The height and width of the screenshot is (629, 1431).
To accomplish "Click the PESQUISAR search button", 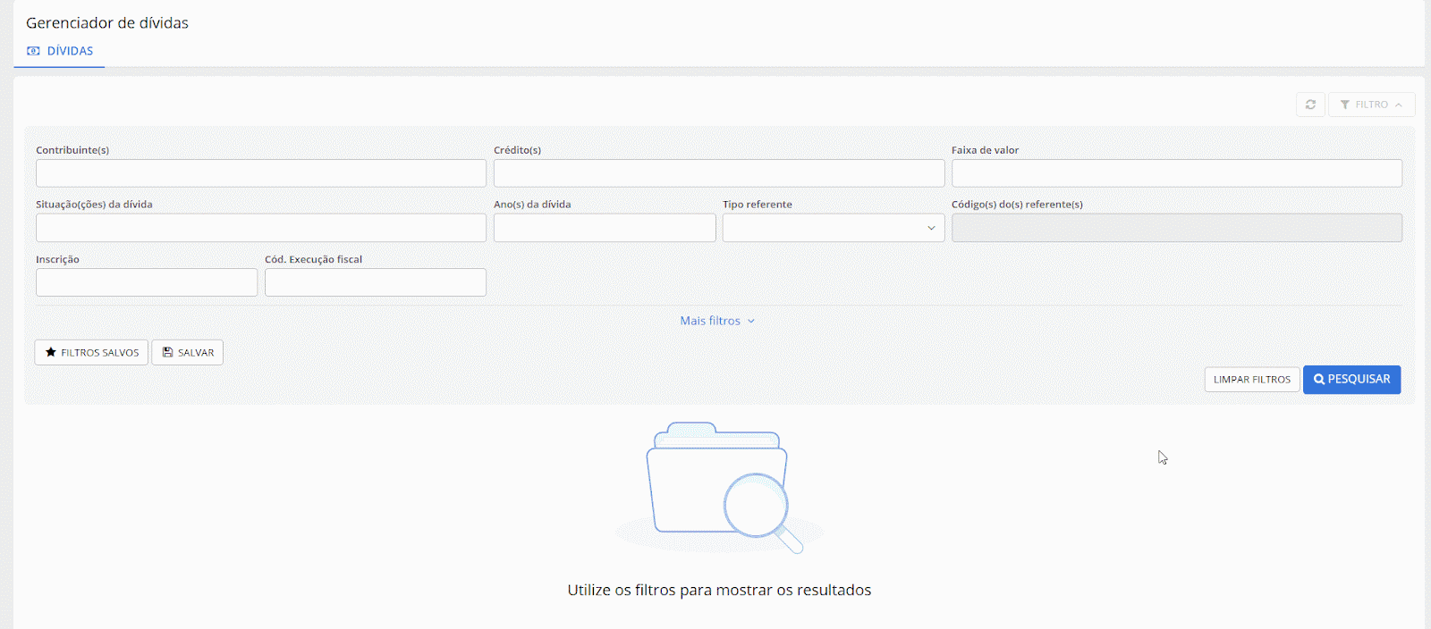I will click(x=1351, y=380).
